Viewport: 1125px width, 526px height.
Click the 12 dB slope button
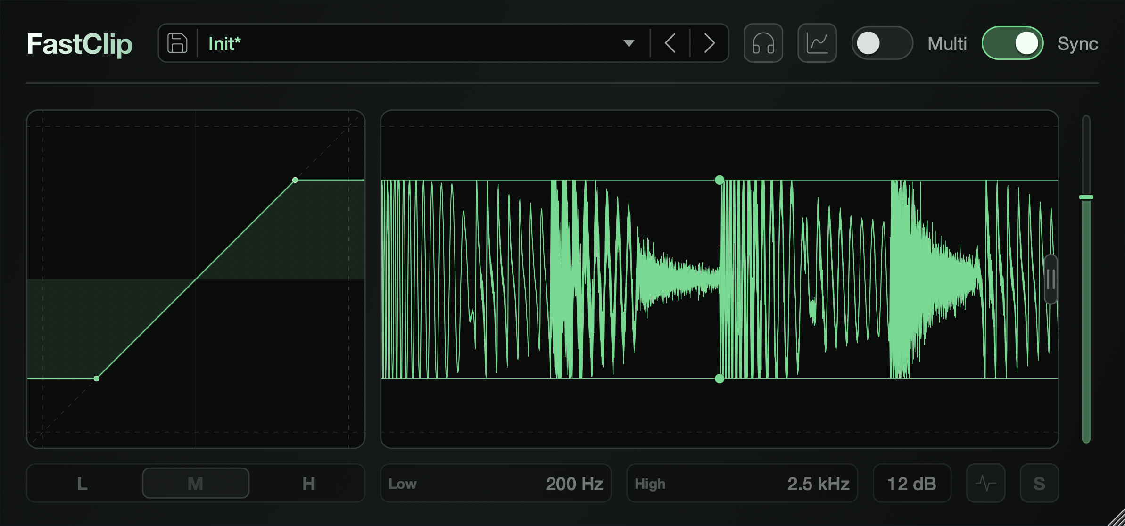912,484
